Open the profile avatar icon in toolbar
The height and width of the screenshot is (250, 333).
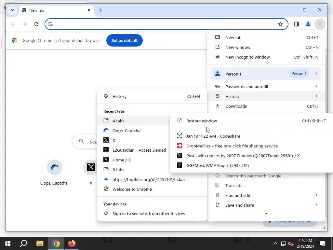(308, 24)
